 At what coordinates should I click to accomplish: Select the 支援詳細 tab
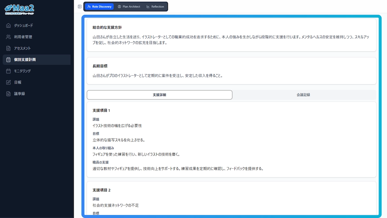click(159, 95)
